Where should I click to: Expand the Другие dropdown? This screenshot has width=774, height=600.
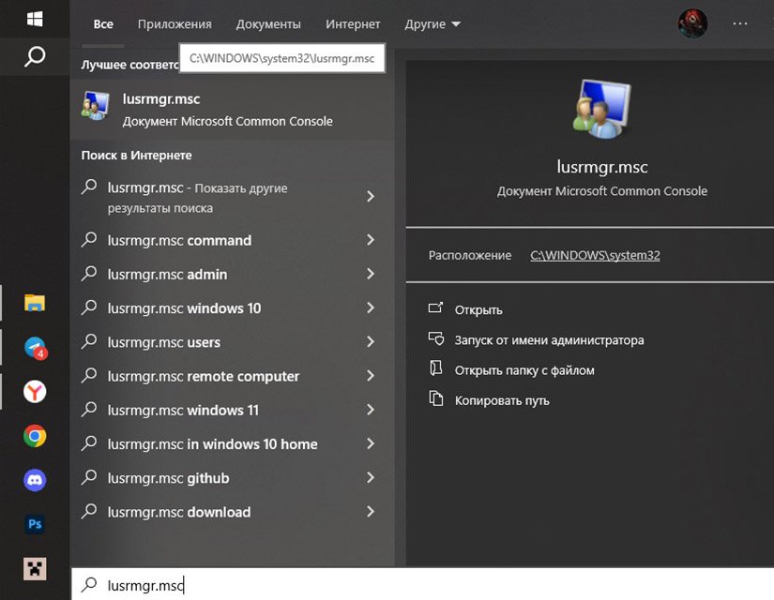433,23
